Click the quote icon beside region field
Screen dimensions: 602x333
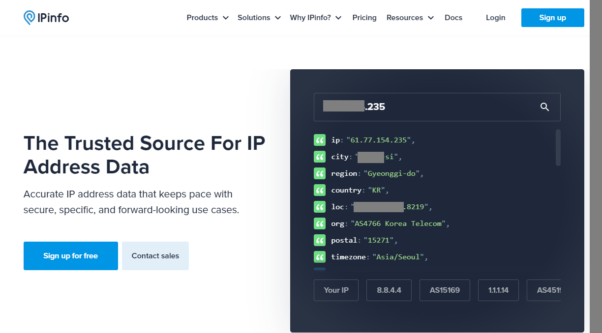[320, 173]
